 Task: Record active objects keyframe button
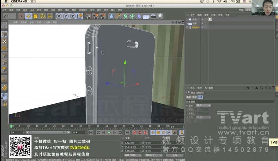click(135, 132)
